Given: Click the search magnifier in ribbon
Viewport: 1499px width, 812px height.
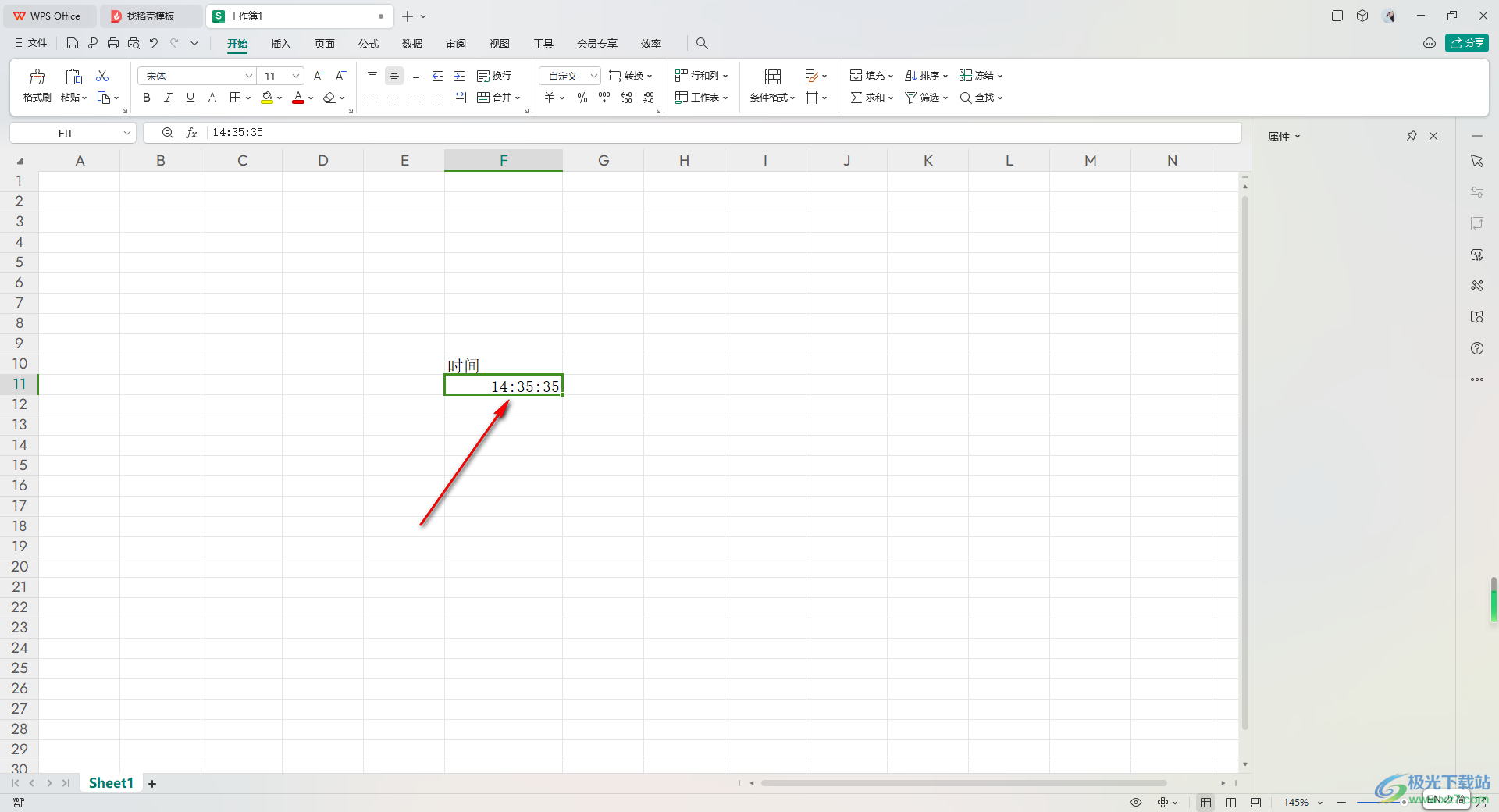Looking at the screenshot, I should click(x=702, y=44).
